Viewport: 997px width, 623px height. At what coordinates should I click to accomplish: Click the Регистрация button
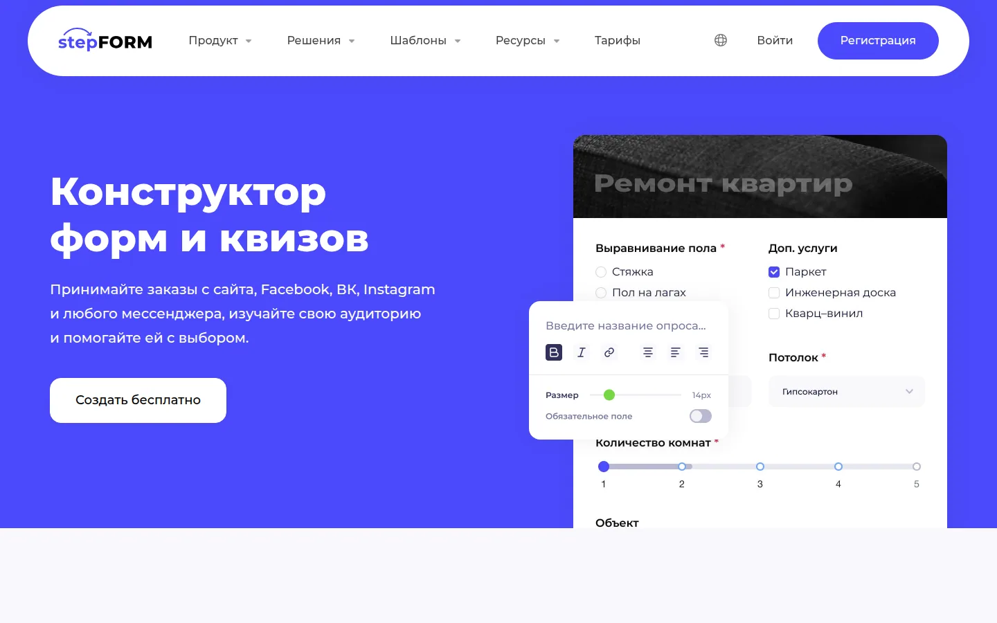pyautogui.click(x=878, y=41)
